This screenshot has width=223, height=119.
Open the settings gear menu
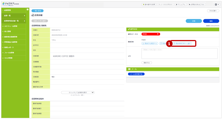(217, 5)
